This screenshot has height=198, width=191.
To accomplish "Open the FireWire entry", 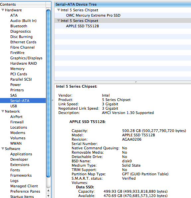I will point(17,53).
